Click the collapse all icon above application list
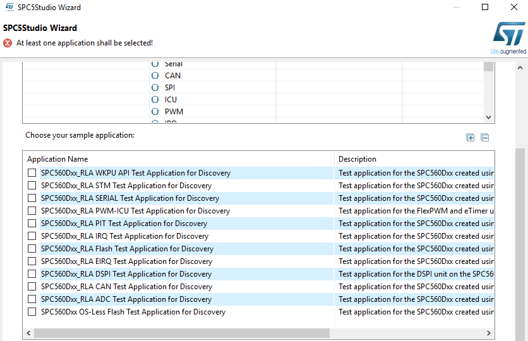 click(x=485, y=137)
